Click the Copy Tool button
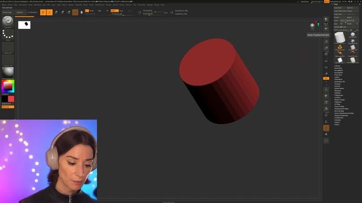 pos(339,14)
